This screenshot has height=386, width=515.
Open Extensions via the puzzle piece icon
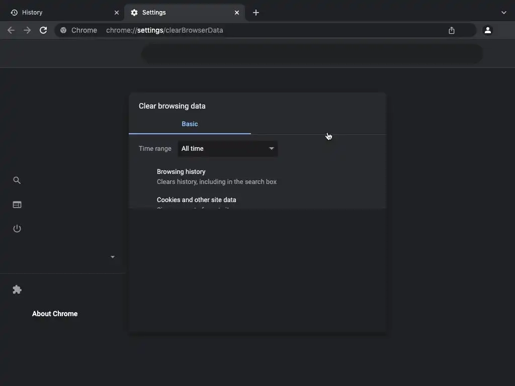click(17, 289)
